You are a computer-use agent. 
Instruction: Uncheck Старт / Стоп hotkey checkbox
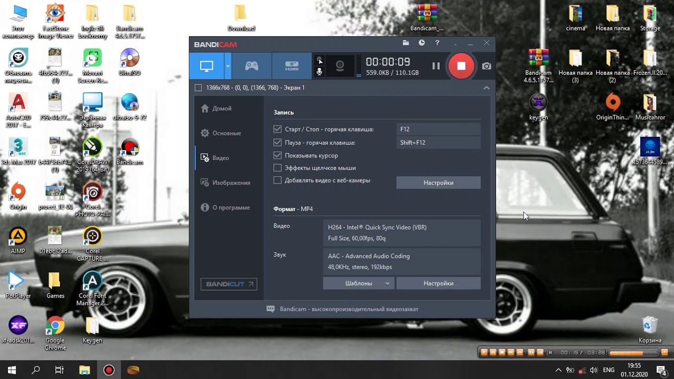tap(277, 129)
